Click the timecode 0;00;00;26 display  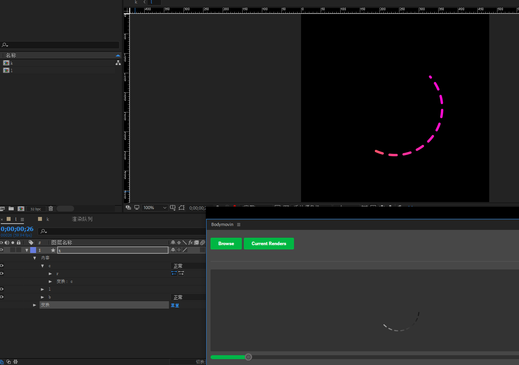(x=16, y=229)
